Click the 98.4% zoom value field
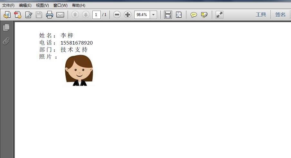 pyautogui.click(x=142, y=15)
